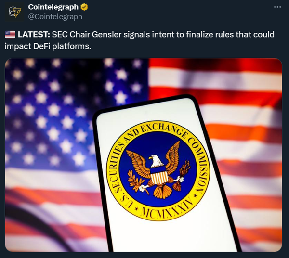Click the gold verified badge
289x258 pixels.
coord(84,7)
